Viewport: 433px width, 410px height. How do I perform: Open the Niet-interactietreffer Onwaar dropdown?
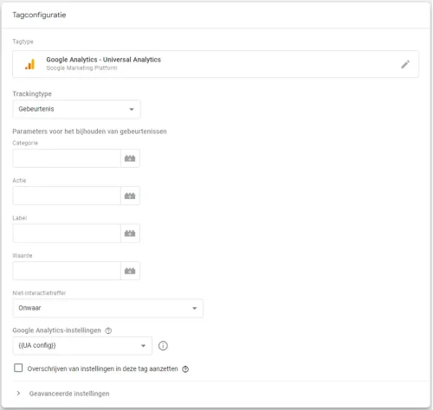[x=108, y=308]
